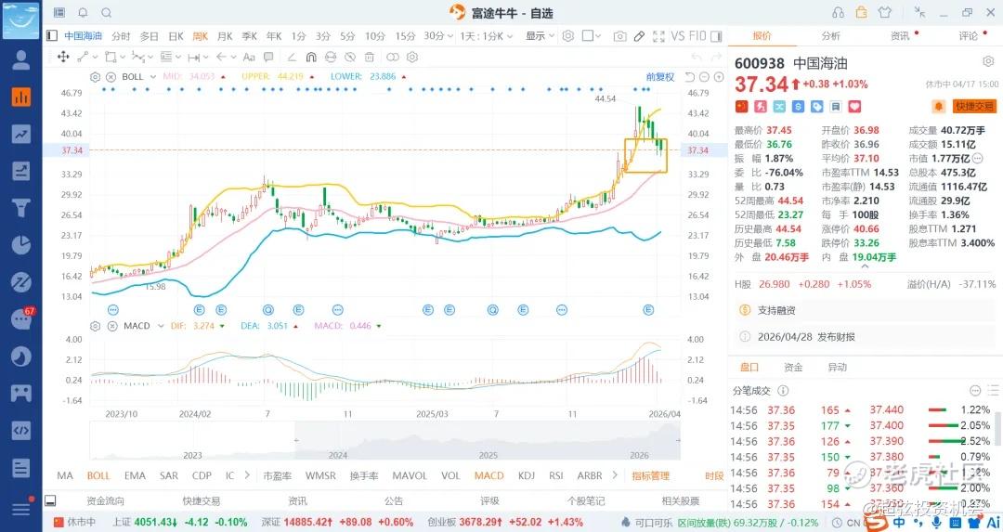The width and height of the screenshot is (1003, 532).
Task: Delete drawings with trash can icon
Action: [369, 57]
